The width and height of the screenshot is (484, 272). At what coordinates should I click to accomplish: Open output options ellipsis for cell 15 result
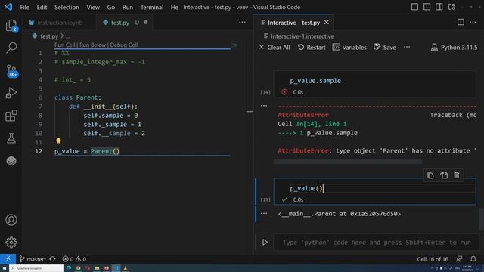[x=264, y=213]
